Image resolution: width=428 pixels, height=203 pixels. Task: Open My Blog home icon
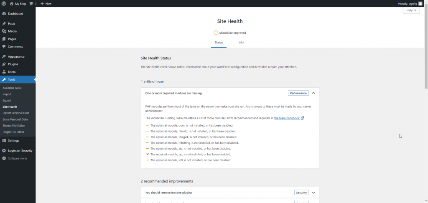(x=11, y=3)
